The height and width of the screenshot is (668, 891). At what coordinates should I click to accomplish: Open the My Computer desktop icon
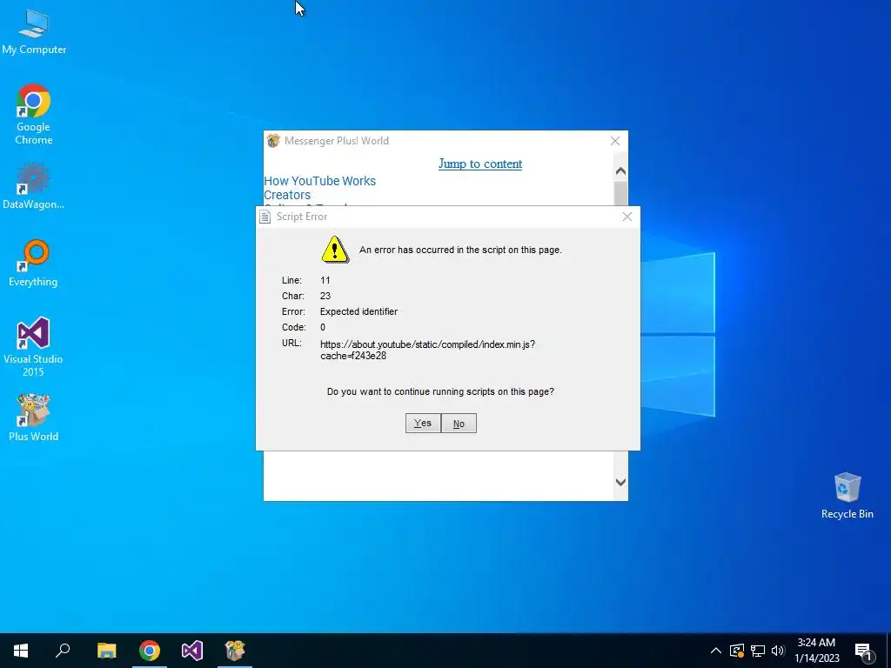pyautogui.click(x=34, y=31)
